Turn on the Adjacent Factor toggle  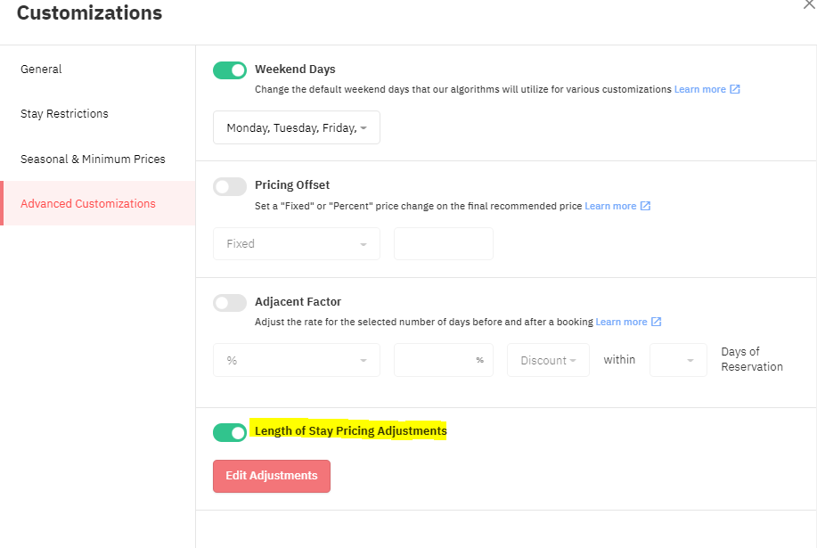pyautogui.click(x=230, y=303)
